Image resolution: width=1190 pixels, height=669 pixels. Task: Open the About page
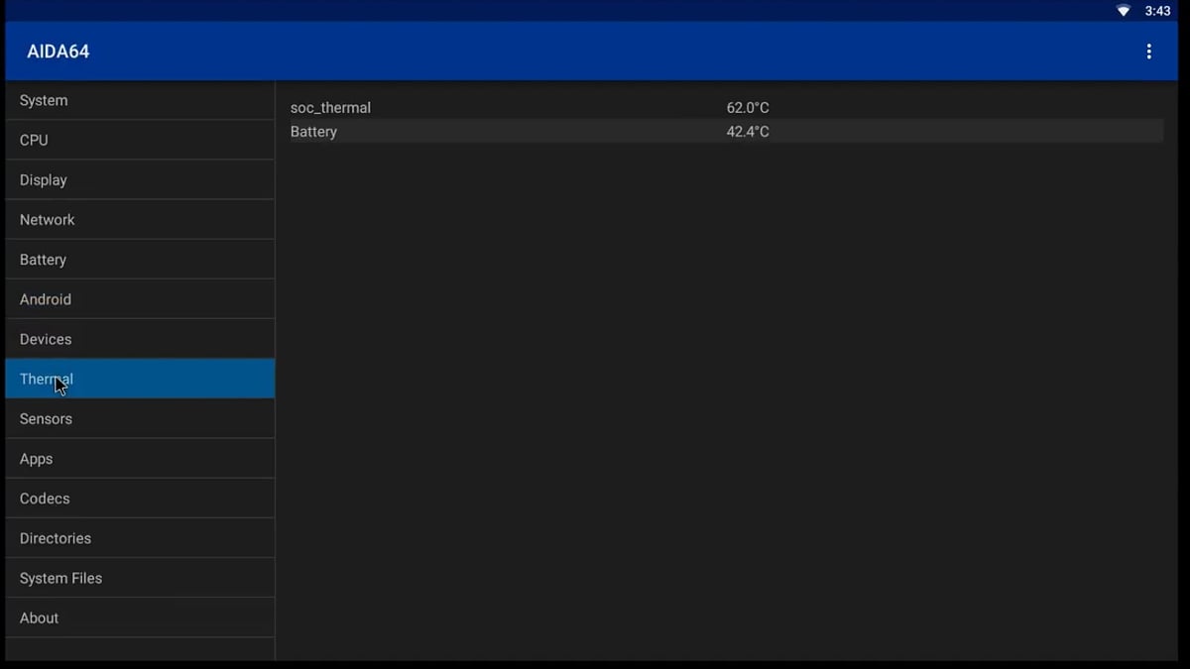(x=139, y=617)
